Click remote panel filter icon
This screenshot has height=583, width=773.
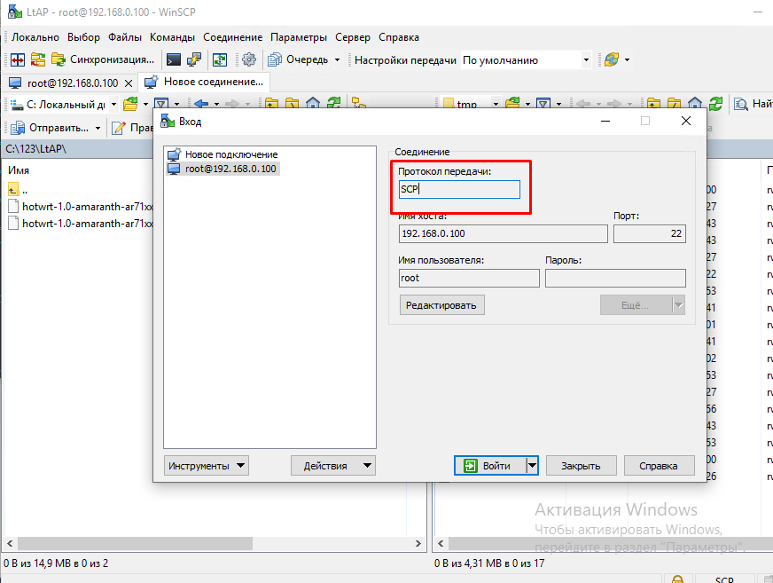tap(543, 104)
